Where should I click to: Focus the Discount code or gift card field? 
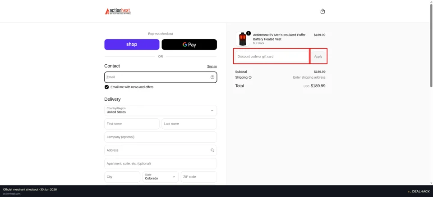272,57
